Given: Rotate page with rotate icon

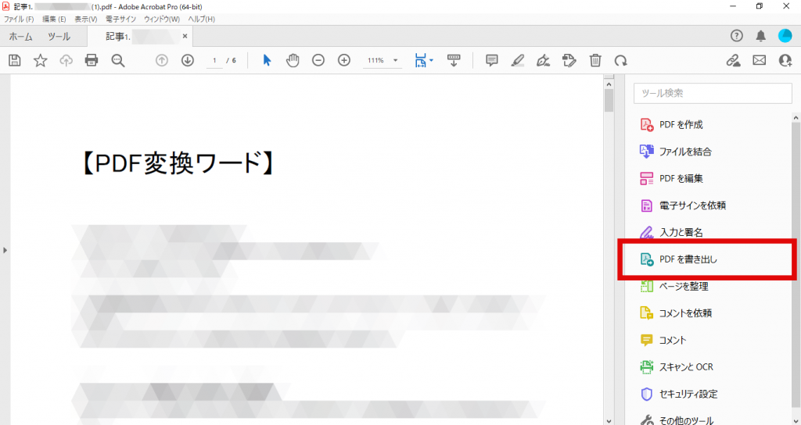Looking at the screenshot, I should tap(620, 61).
